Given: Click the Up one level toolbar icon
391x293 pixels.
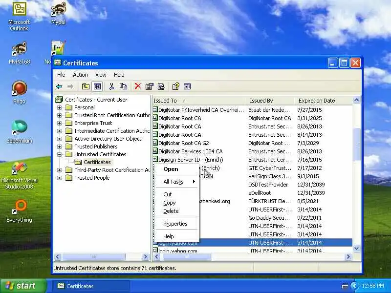Looking at the screenshot, I should coord(86,86).
